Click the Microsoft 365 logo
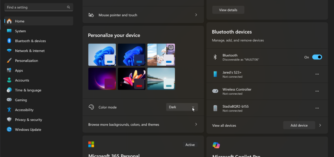334x157 pixels. (x=91, y=144)
